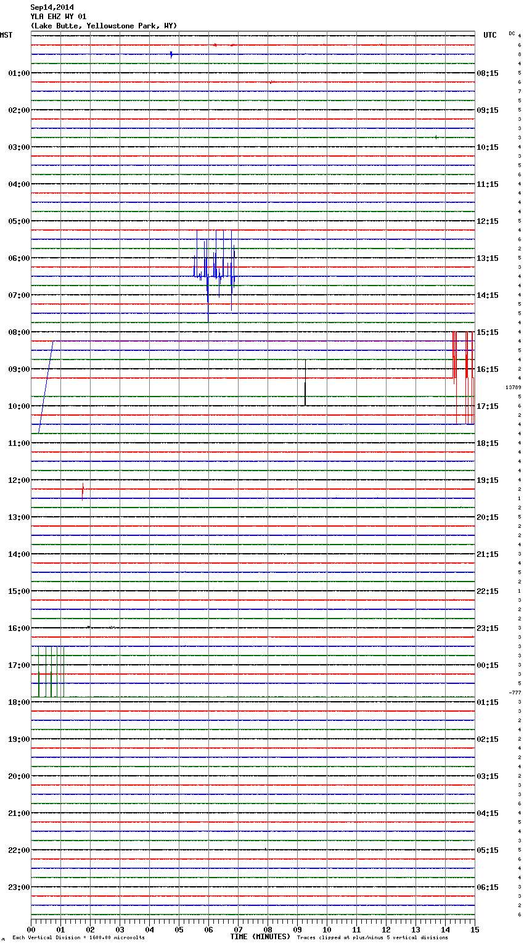The width and height of the screenshot is (524, 946).
Task: Click the traces clipped footer note
Action: click(x=372, y=938)
